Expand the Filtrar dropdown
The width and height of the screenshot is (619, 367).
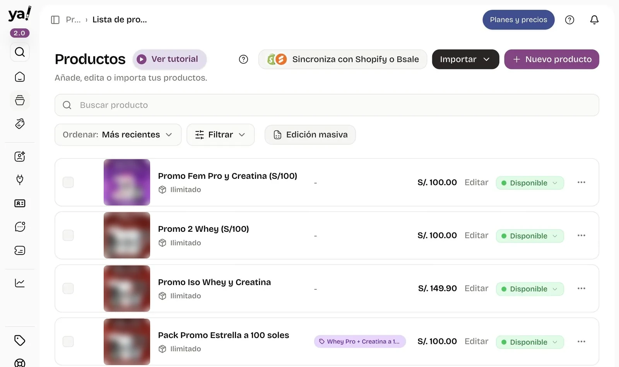(221, 135)
